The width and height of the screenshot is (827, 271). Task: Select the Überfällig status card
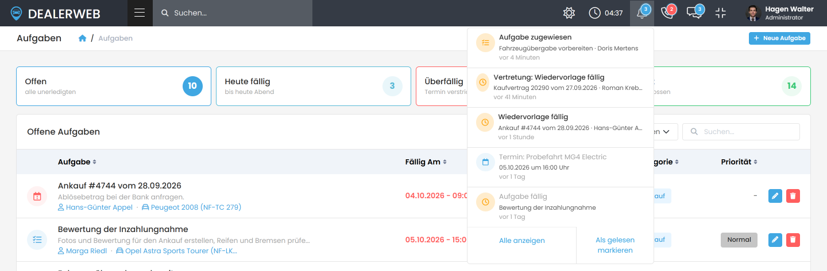441,87
